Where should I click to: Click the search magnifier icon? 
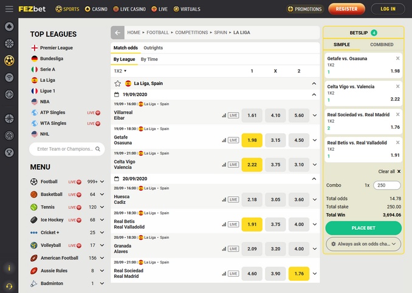(x=98, y=149)
